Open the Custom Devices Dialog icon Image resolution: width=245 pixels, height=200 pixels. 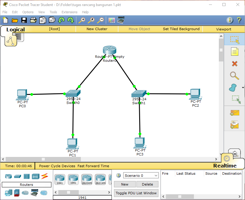121,20
